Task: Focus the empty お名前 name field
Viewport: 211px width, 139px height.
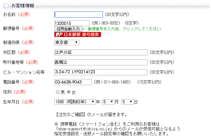Action: (79, 14)
